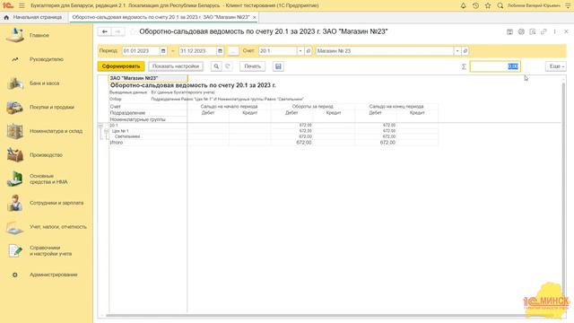Expand the Счет account dropdown
Viewport: 574px width, 323px height.
point(300,51)
